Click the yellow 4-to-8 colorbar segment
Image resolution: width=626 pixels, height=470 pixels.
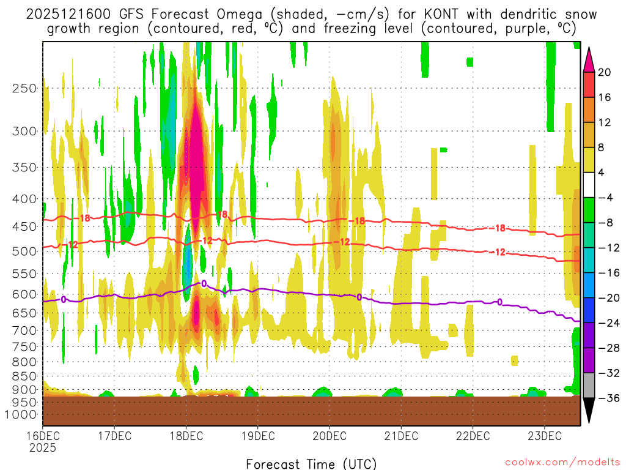[589, 160]
